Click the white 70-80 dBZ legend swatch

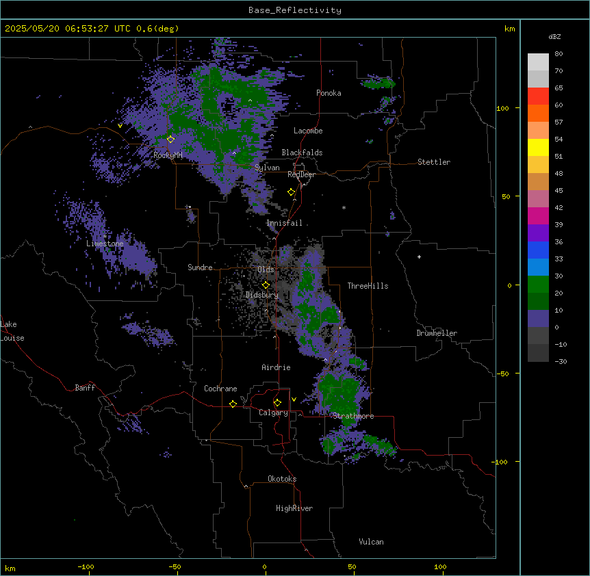coord(538,62)
